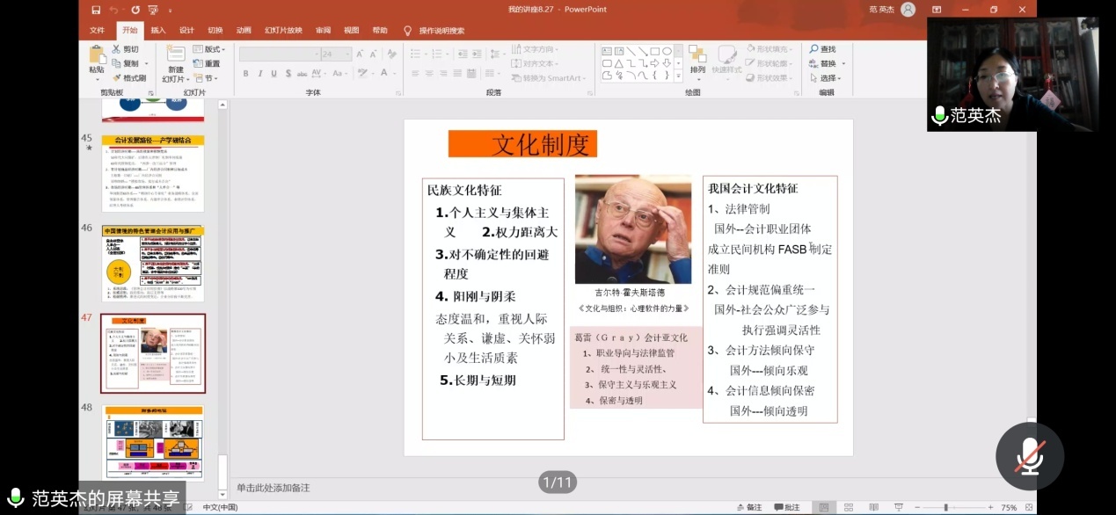Open the 批注 comments pane from status bar

[789, 507]
